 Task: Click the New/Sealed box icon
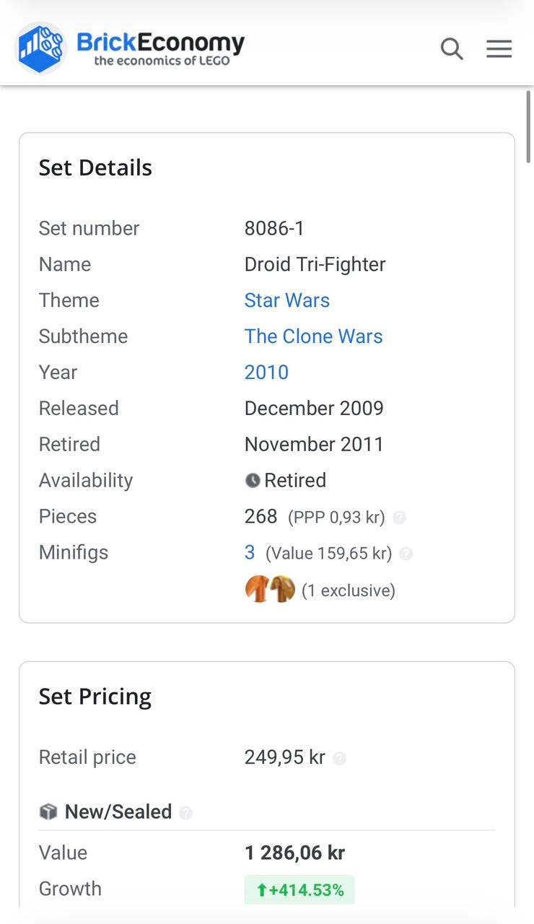point(48,812)
